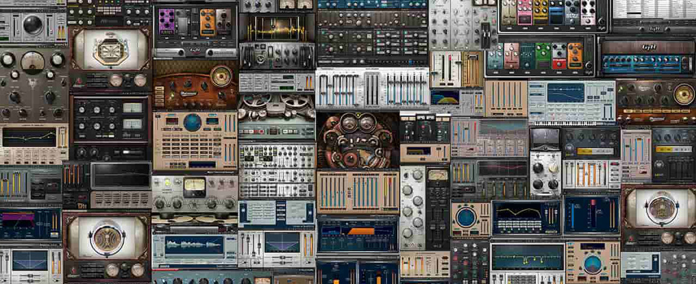Click the left tape reel on the tape machine

click(x=257, y=102)
